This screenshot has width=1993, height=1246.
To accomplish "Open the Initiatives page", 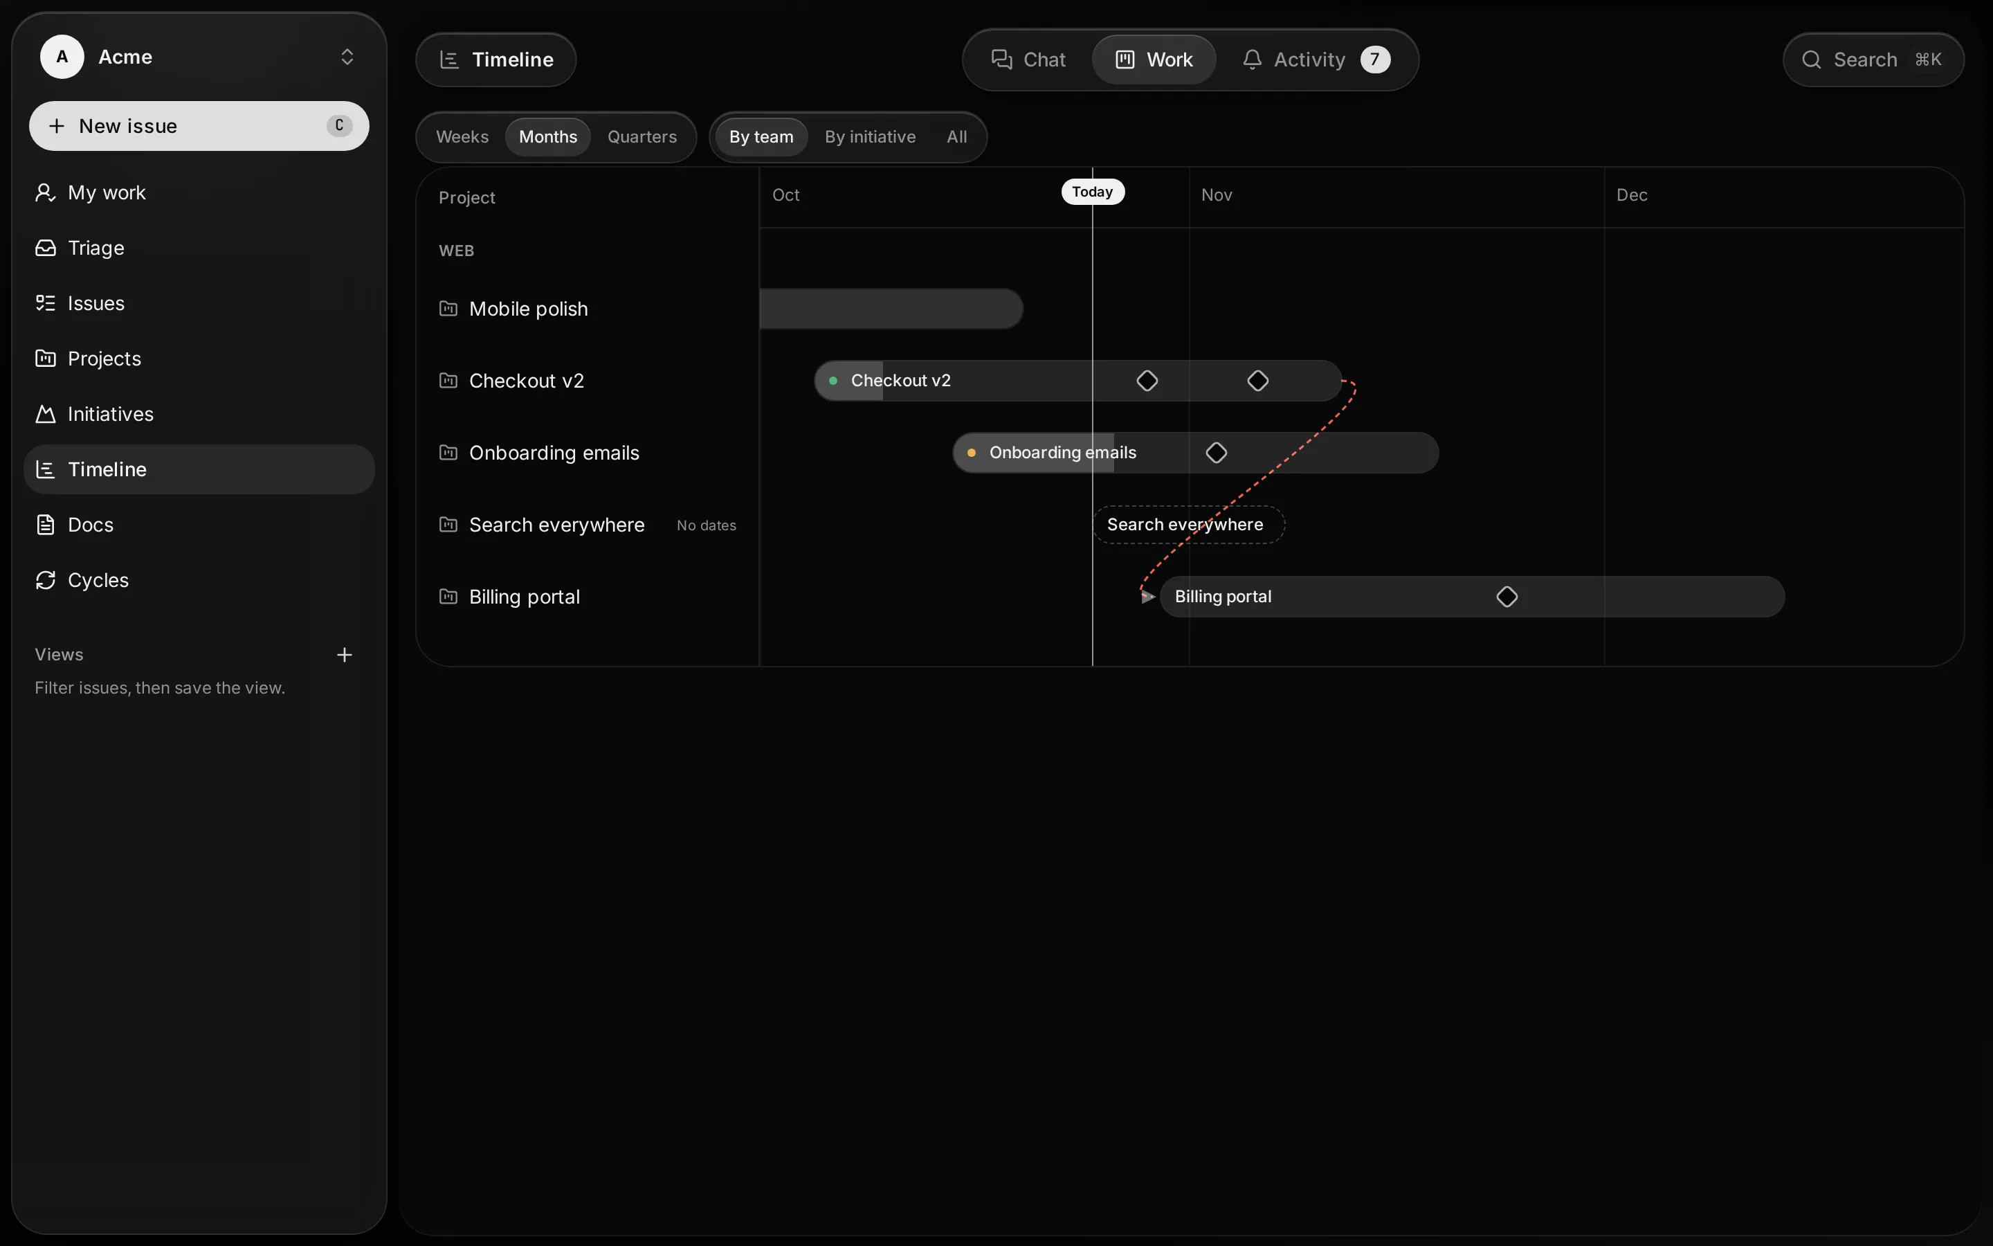I will click(x=199, y=414).
